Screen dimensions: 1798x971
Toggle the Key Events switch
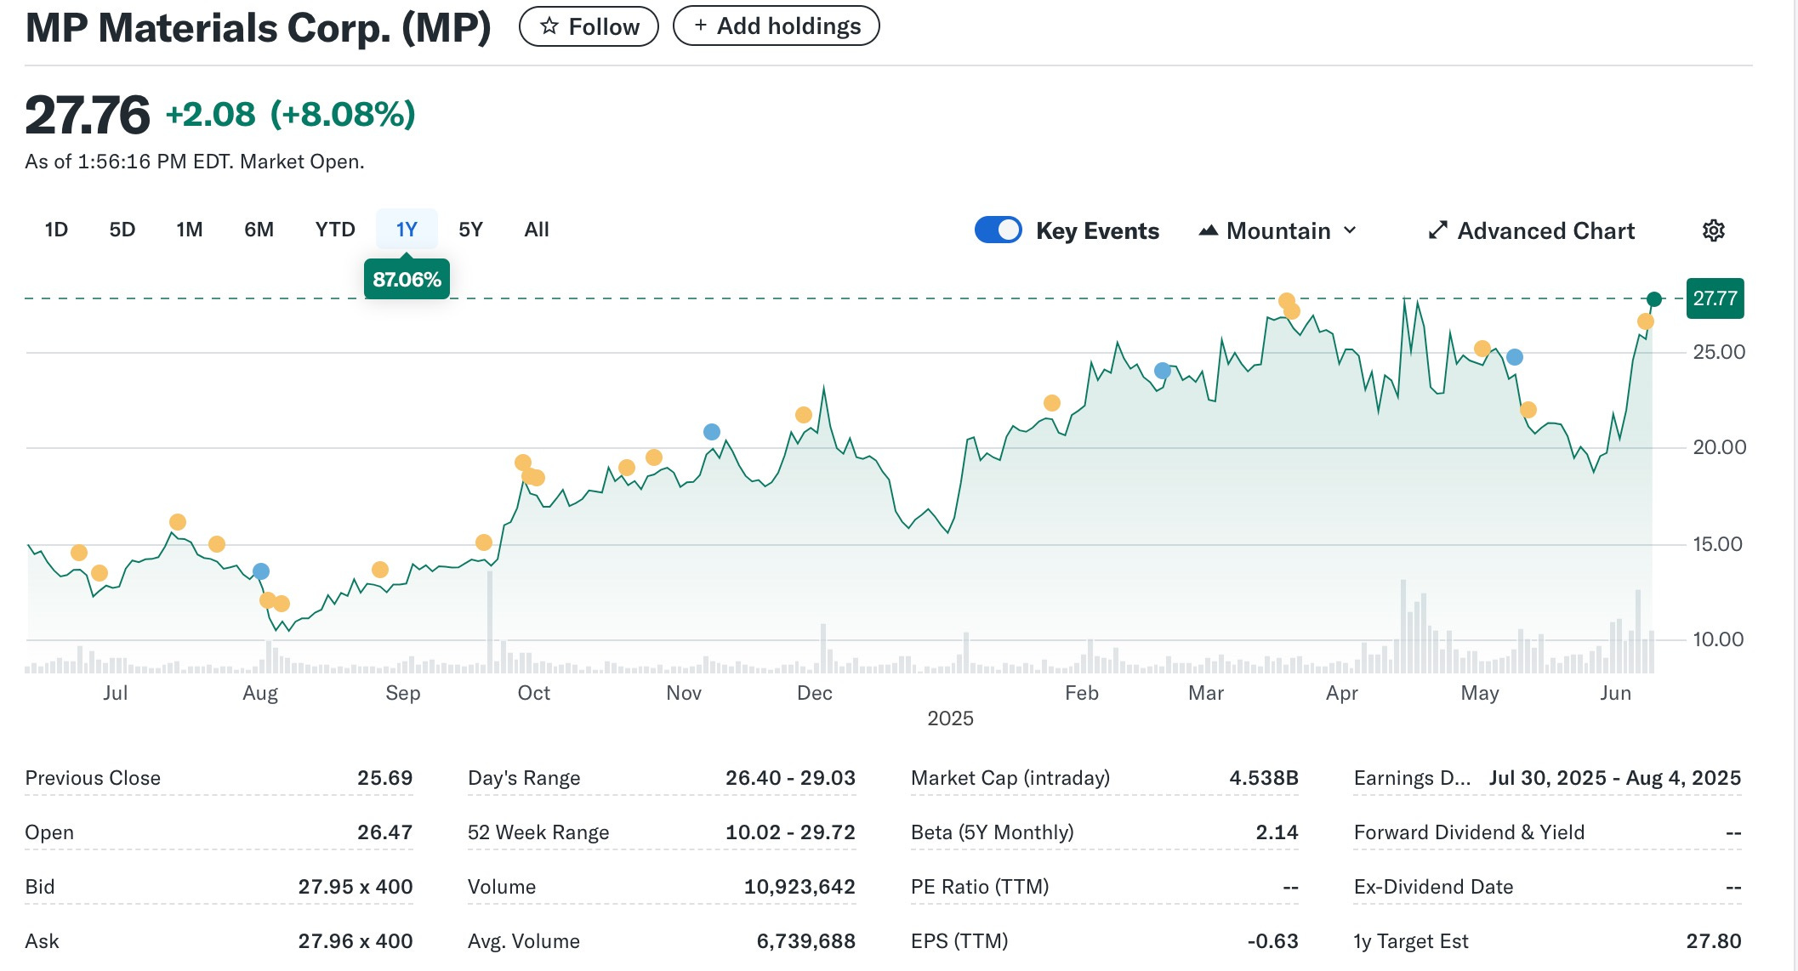click(999, 230)
